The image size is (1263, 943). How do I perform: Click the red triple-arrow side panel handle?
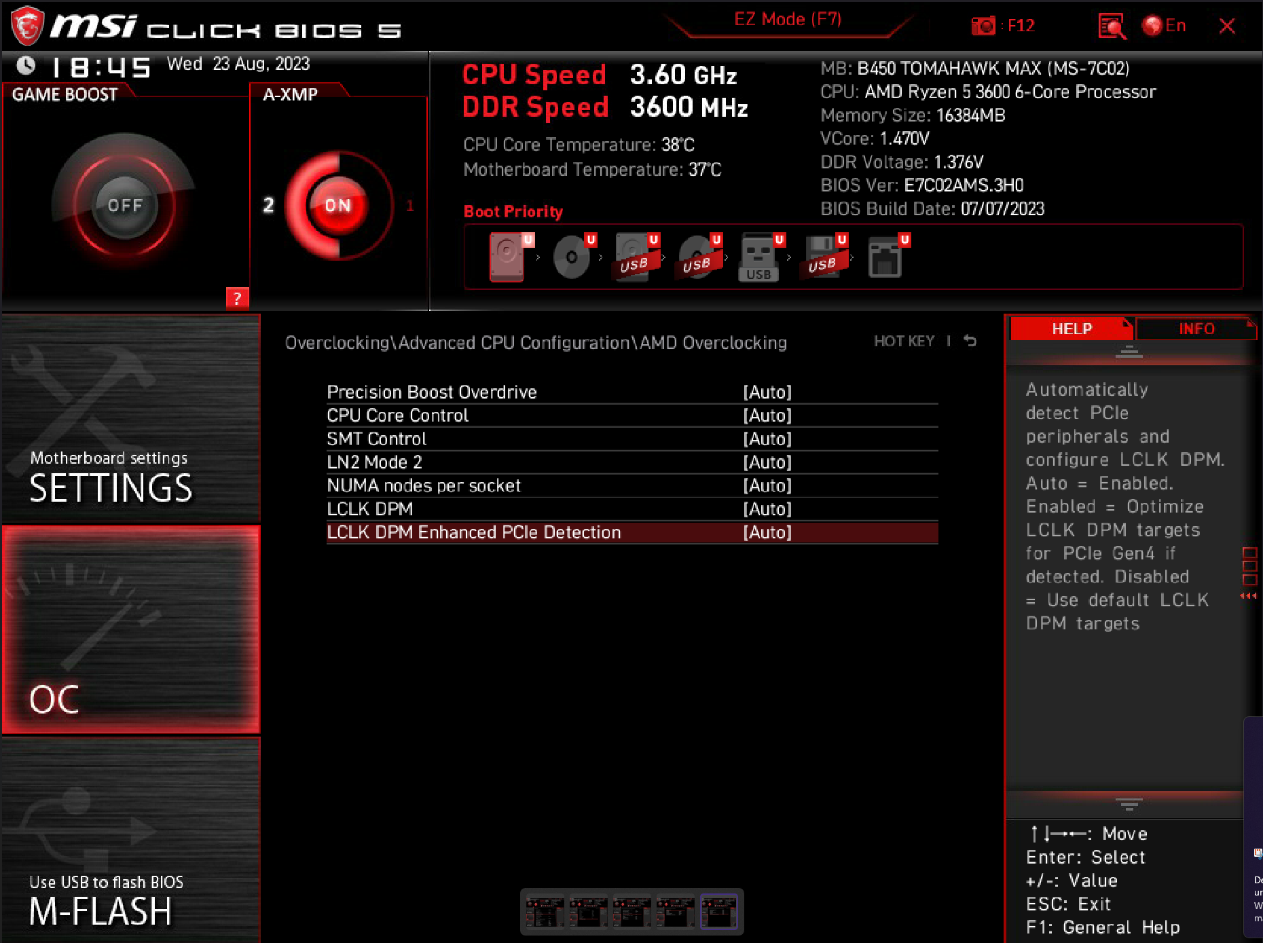pos(1249,596)
